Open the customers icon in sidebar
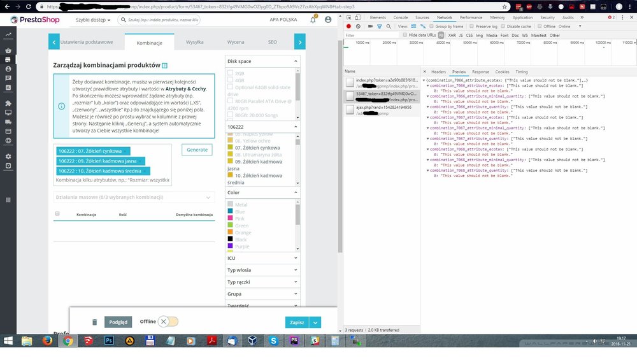 point(8,69)
